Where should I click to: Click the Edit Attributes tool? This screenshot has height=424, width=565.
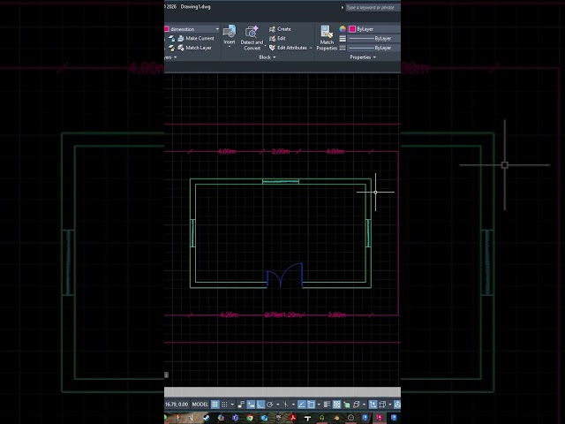point(288,48)
